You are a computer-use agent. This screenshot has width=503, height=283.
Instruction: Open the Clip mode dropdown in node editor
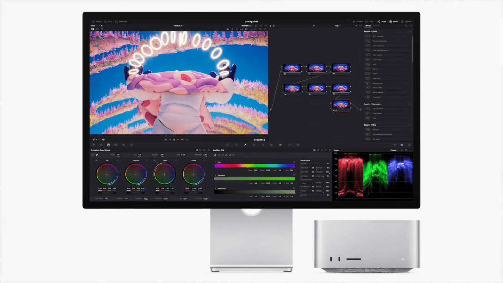(x=338, y=26)
